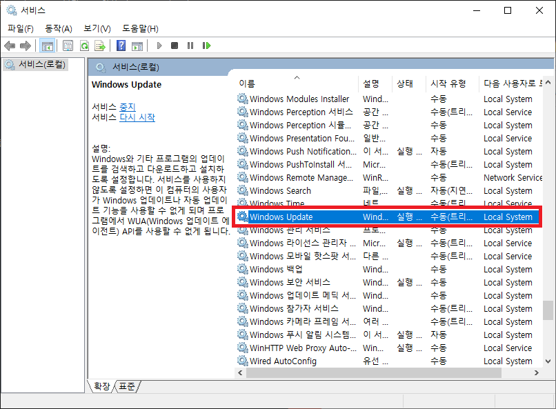556x409 pixels.
Task: Click the Export List toolbar icon
Action: click(100, 46)
